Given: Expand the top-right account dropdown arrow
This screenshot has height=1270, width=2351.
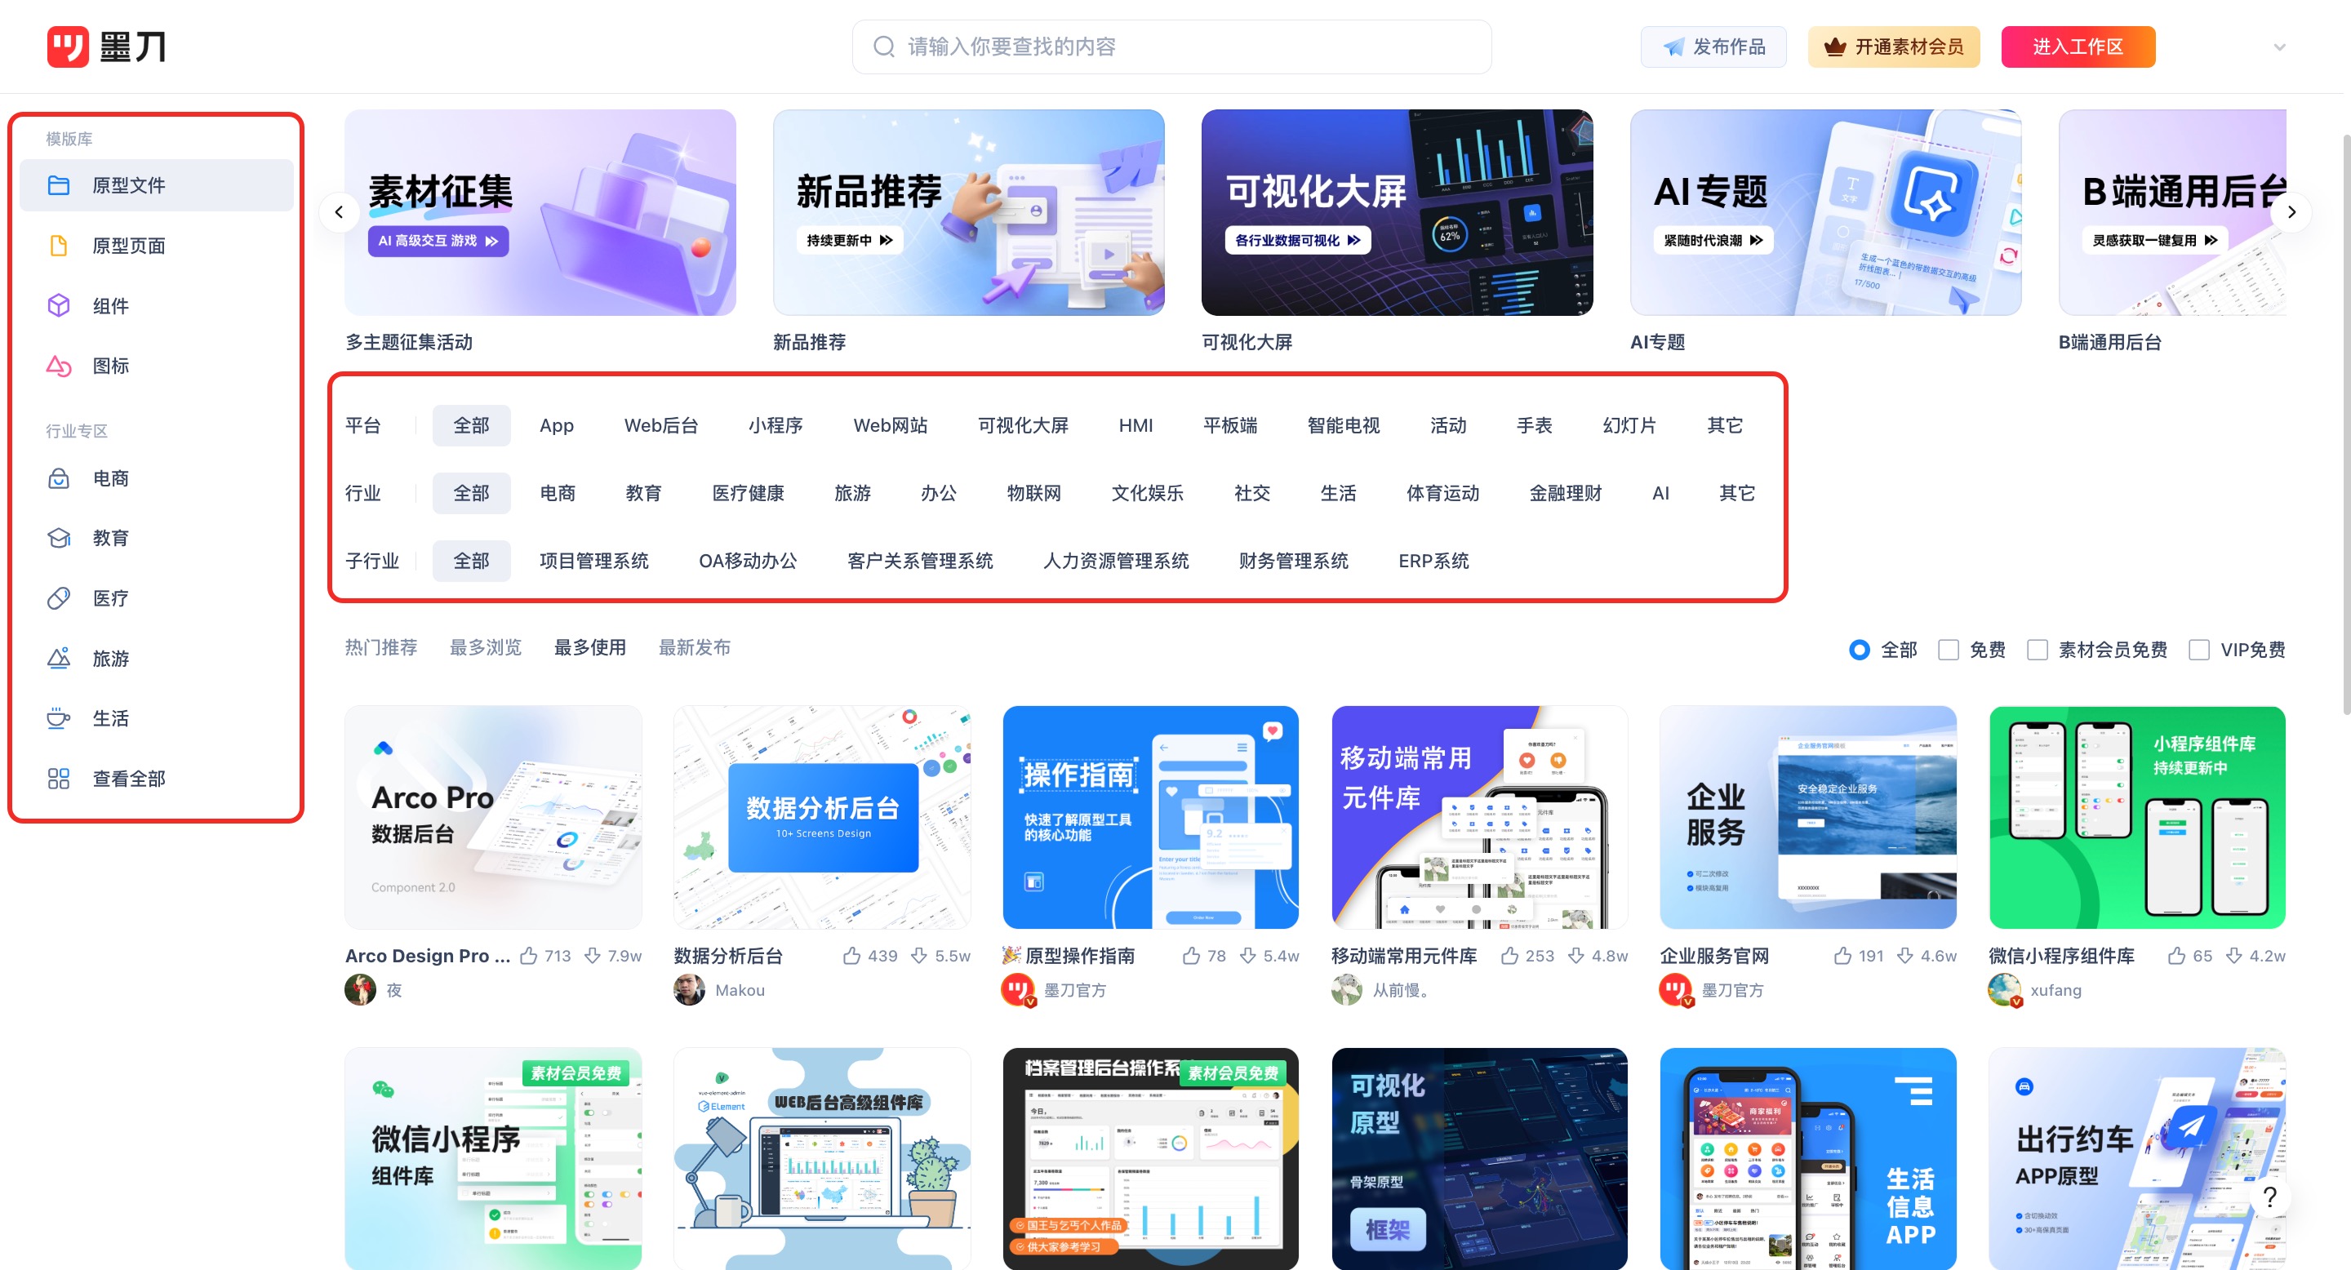Looking at the screenshot, I should (x=2279, y=47).
